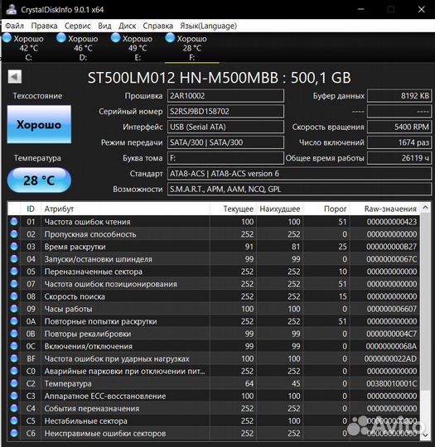The width and height of the screenshot is (435, 447).
Task: Click the scroll down arrow of attribute list
Action: (x=425, y=435)
